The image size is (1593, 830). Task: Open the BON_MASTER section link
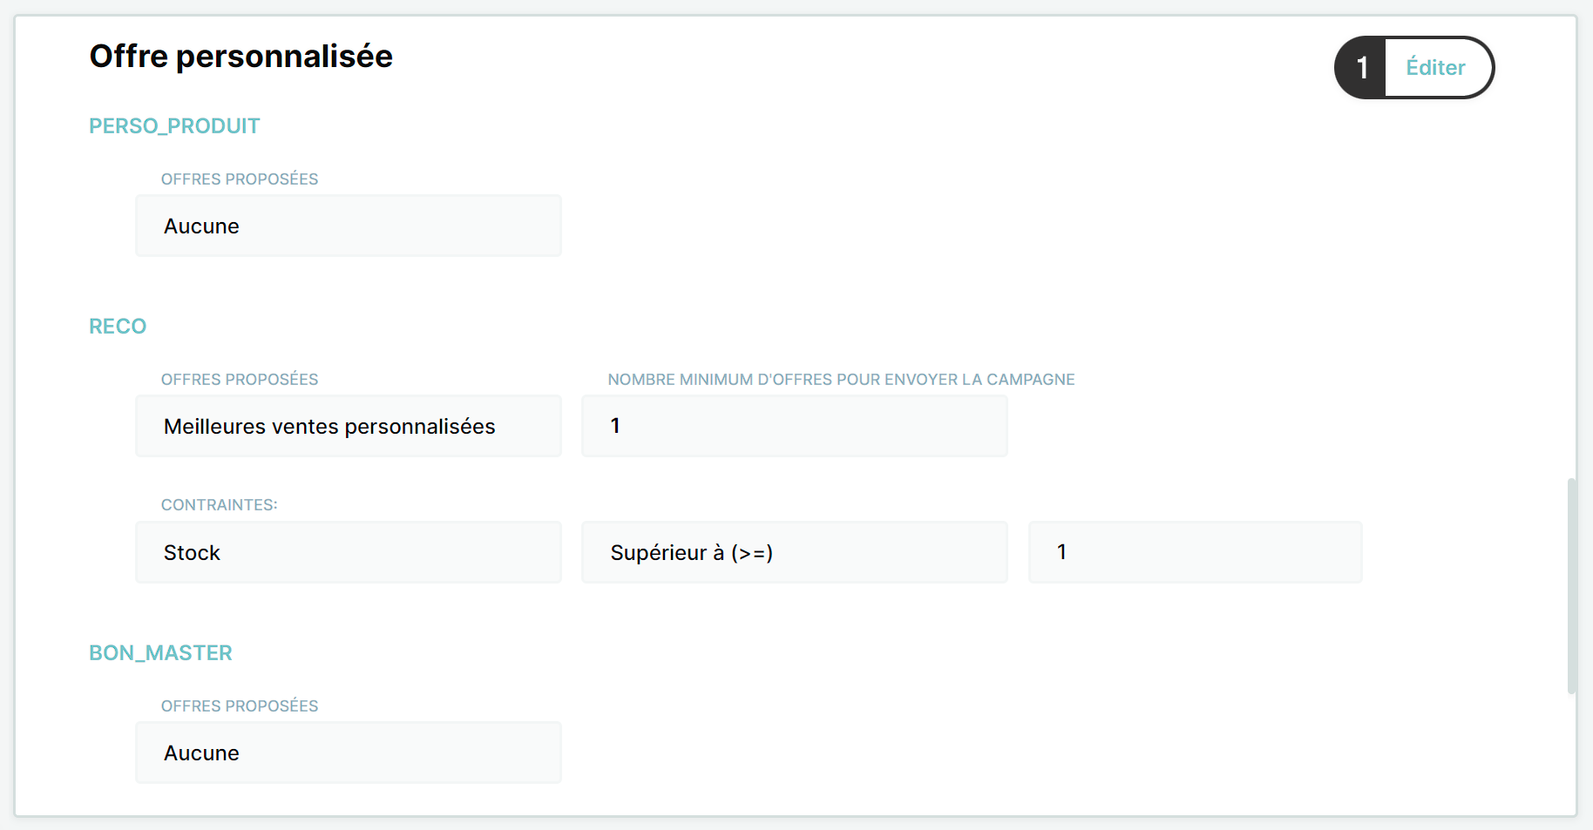tap(160, 653)
